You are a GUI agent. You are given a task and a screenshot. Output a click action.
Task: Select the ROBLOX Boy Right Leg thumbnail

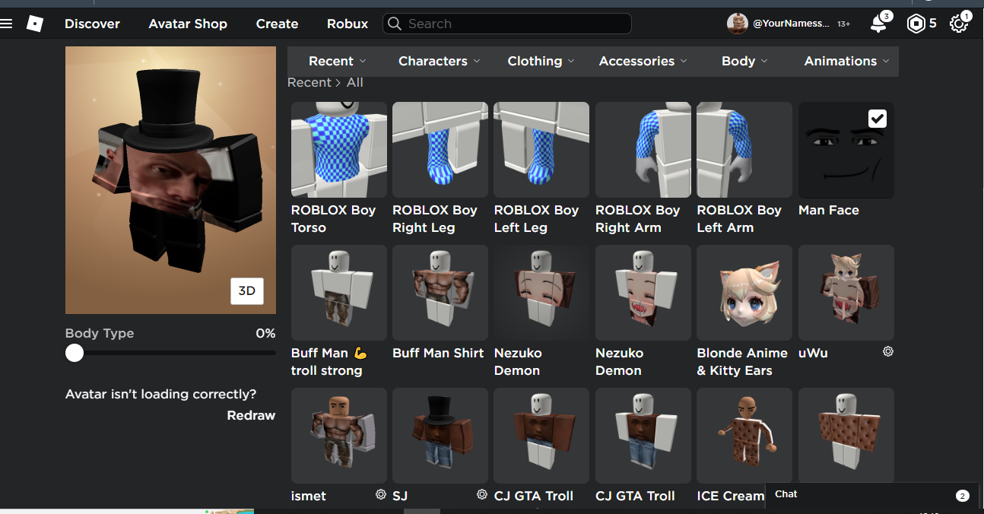[440, 150]
